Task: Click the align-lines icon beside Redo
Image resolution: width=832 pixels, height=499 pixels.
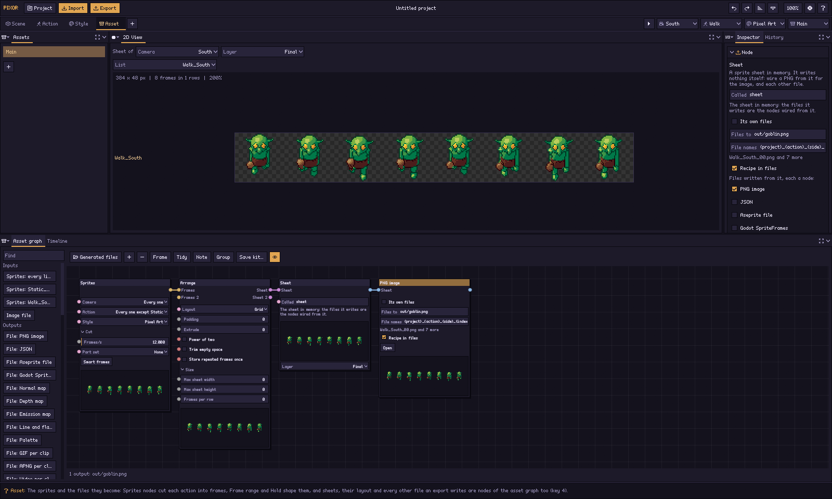Action: [760, 8]
